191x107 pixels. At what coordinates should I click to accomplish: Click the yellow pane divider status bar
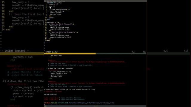pos(70,53)
